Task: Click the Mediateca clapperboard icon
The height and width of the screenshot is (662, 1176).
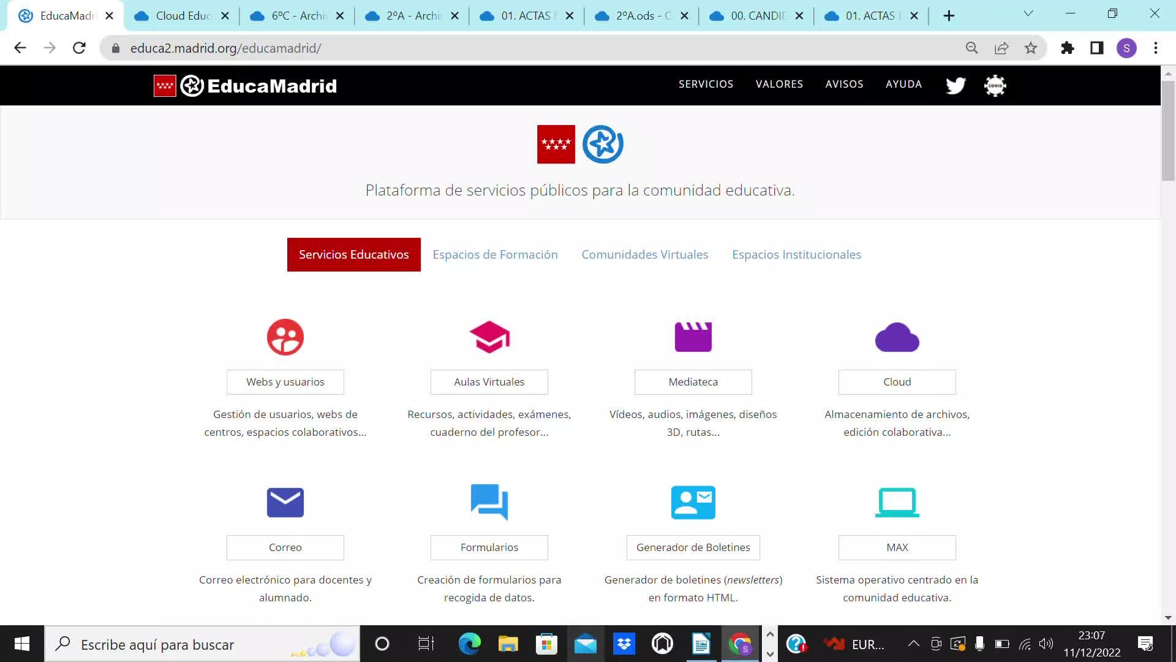Action: click(x=693, y=337)
